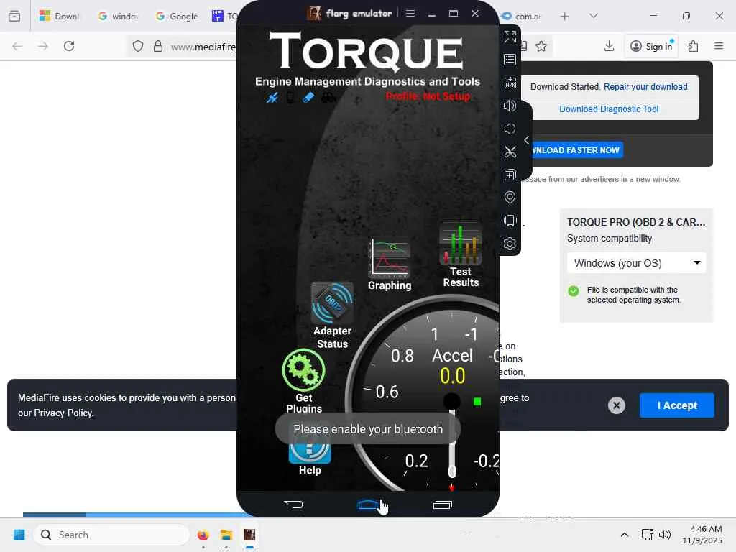This screenshot has width=736, height=552.
Task: Click Download Diagnostic Tool link
Action: pyautogui.click(x=609, y=109)
